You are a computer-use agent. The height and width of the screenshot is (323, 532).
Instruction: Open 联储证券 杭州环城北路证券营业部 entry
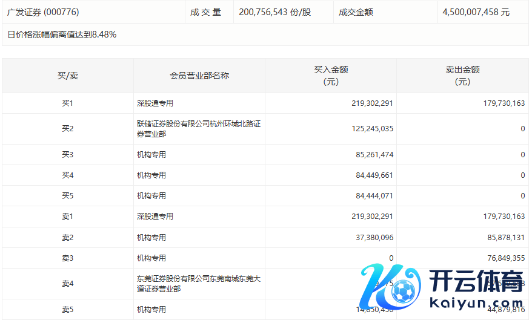tap(198, 129)
